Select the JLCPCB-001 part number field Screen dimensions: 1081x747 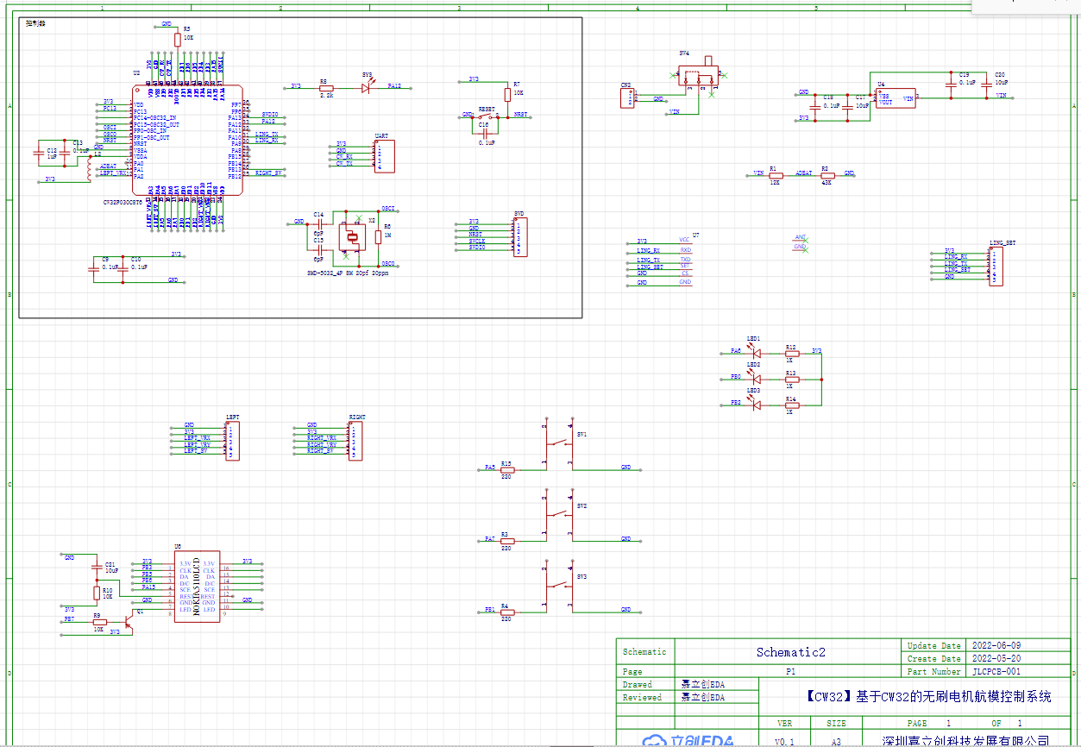click(x=996, y=671)
